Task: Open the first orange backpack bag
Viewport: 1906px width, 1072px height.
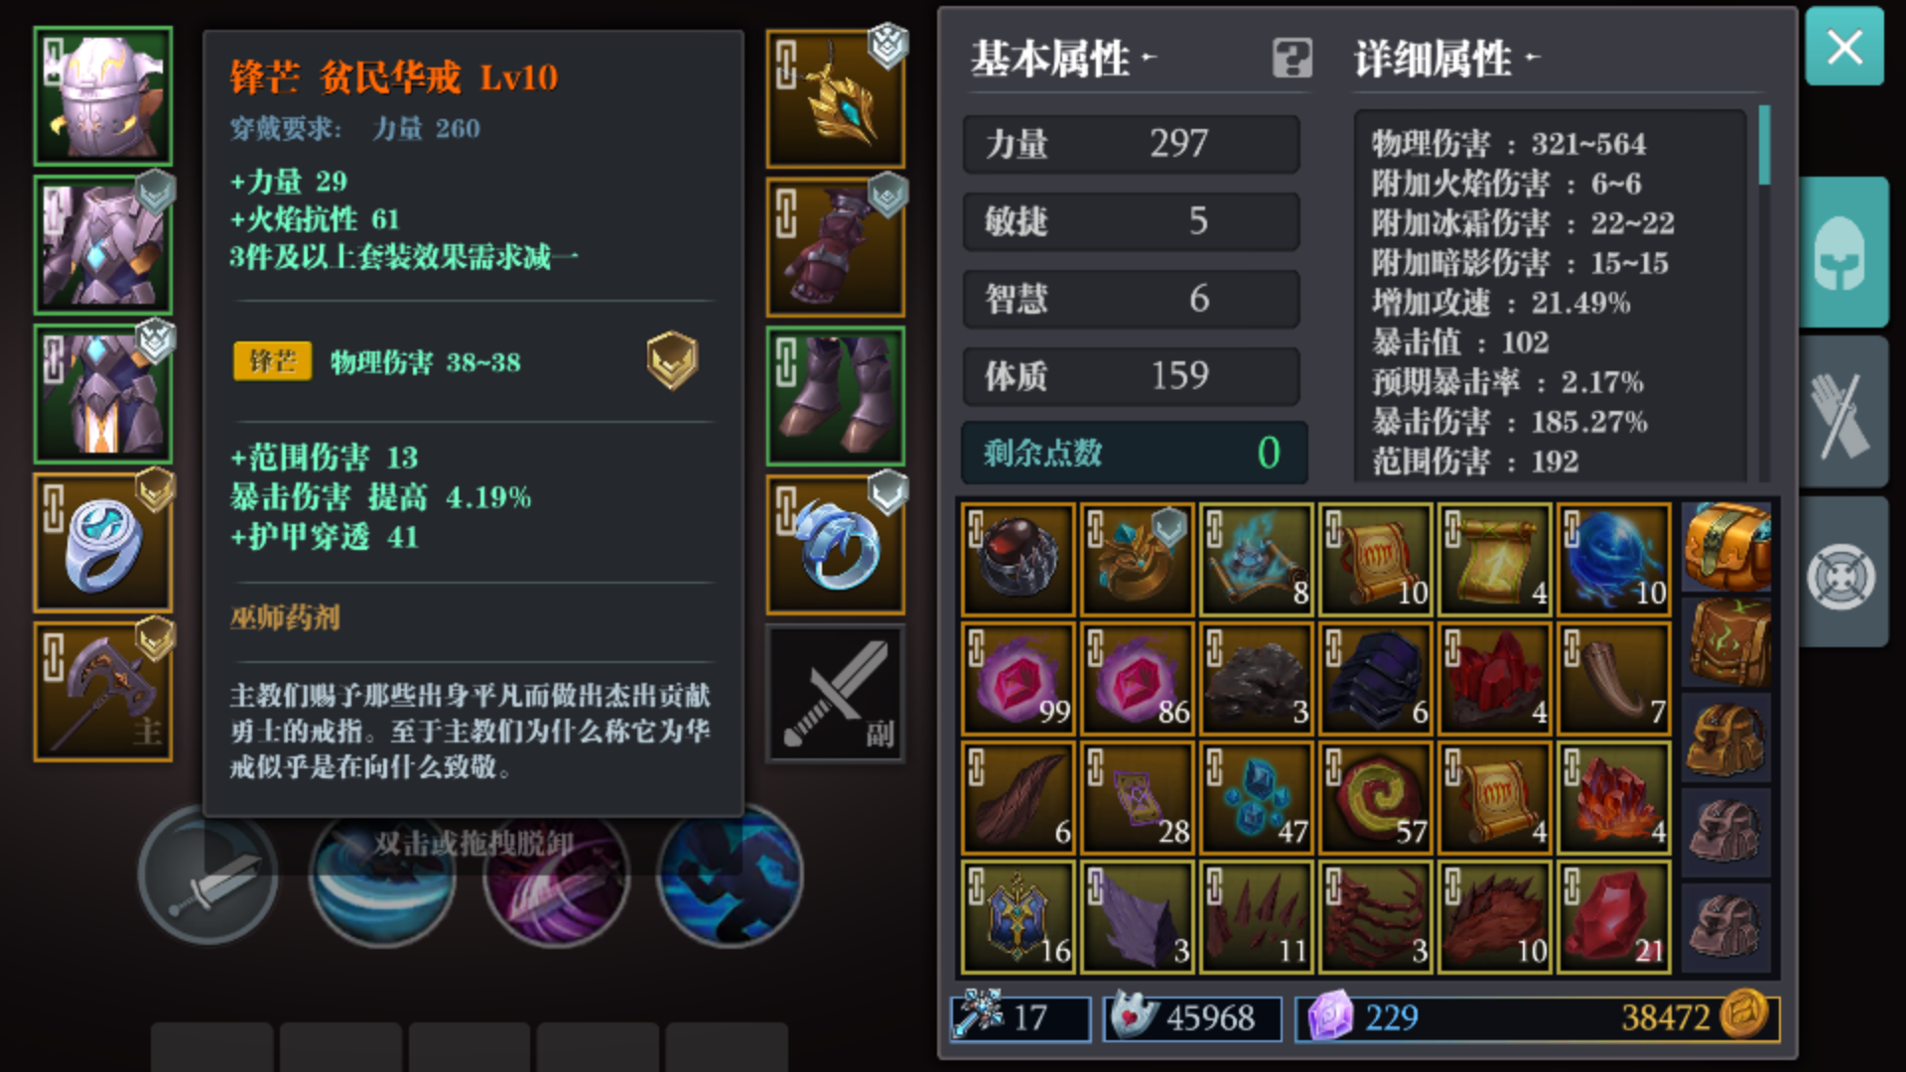Action: [1727, 547]
